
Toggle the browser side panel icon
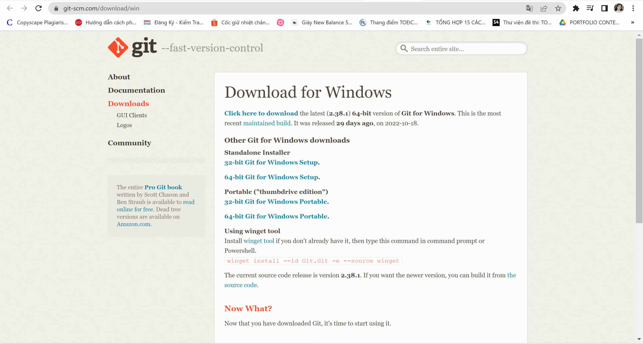(x=604, y=8)
